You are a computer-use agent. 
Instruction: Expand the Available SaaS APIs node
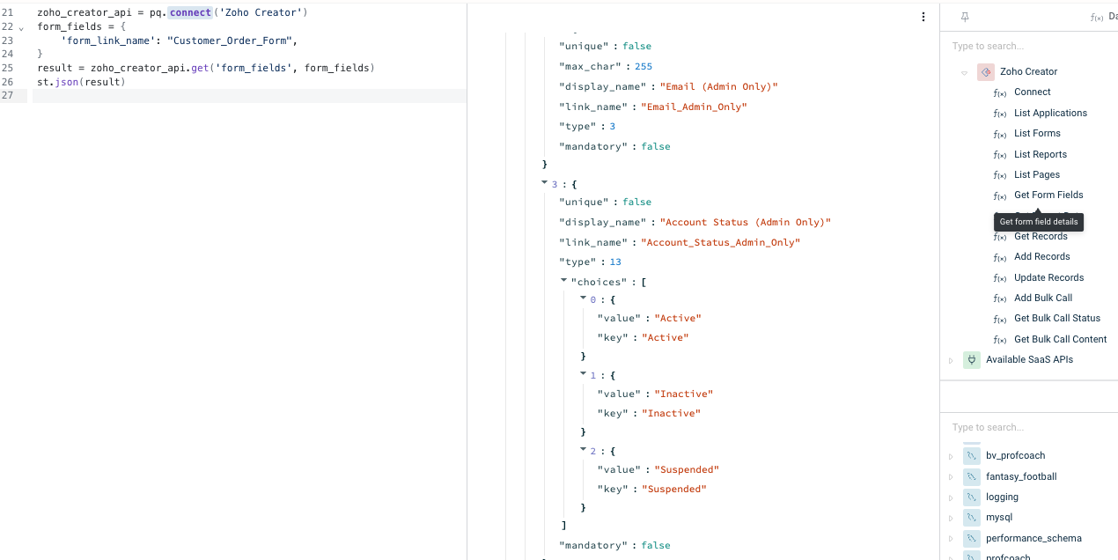point(951,360)
